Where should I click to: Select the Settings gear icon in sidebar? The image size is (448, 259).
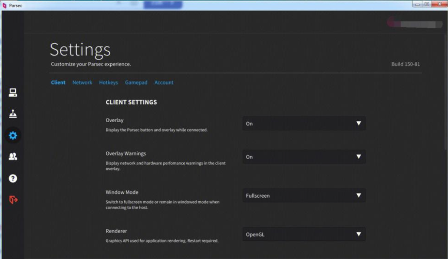(13, 136)
